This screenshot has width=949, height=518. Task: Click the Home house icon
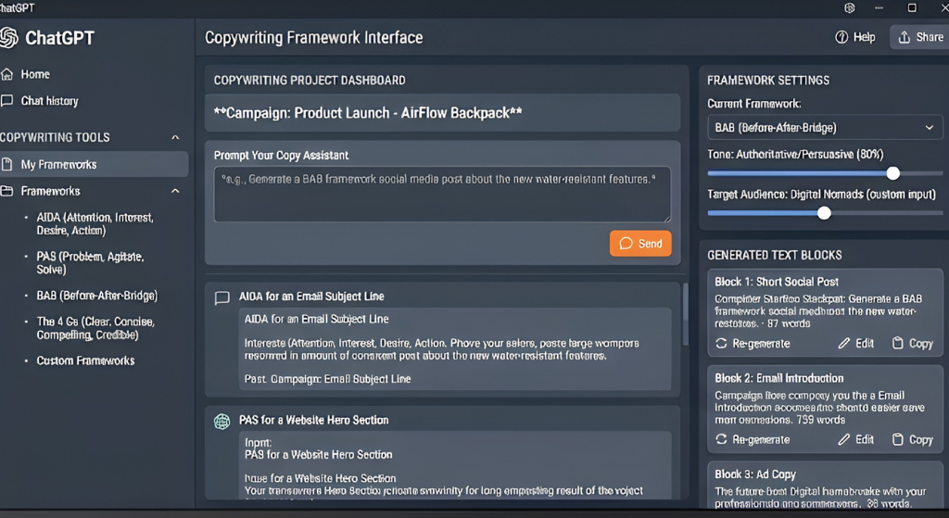[x=6, y=74]
